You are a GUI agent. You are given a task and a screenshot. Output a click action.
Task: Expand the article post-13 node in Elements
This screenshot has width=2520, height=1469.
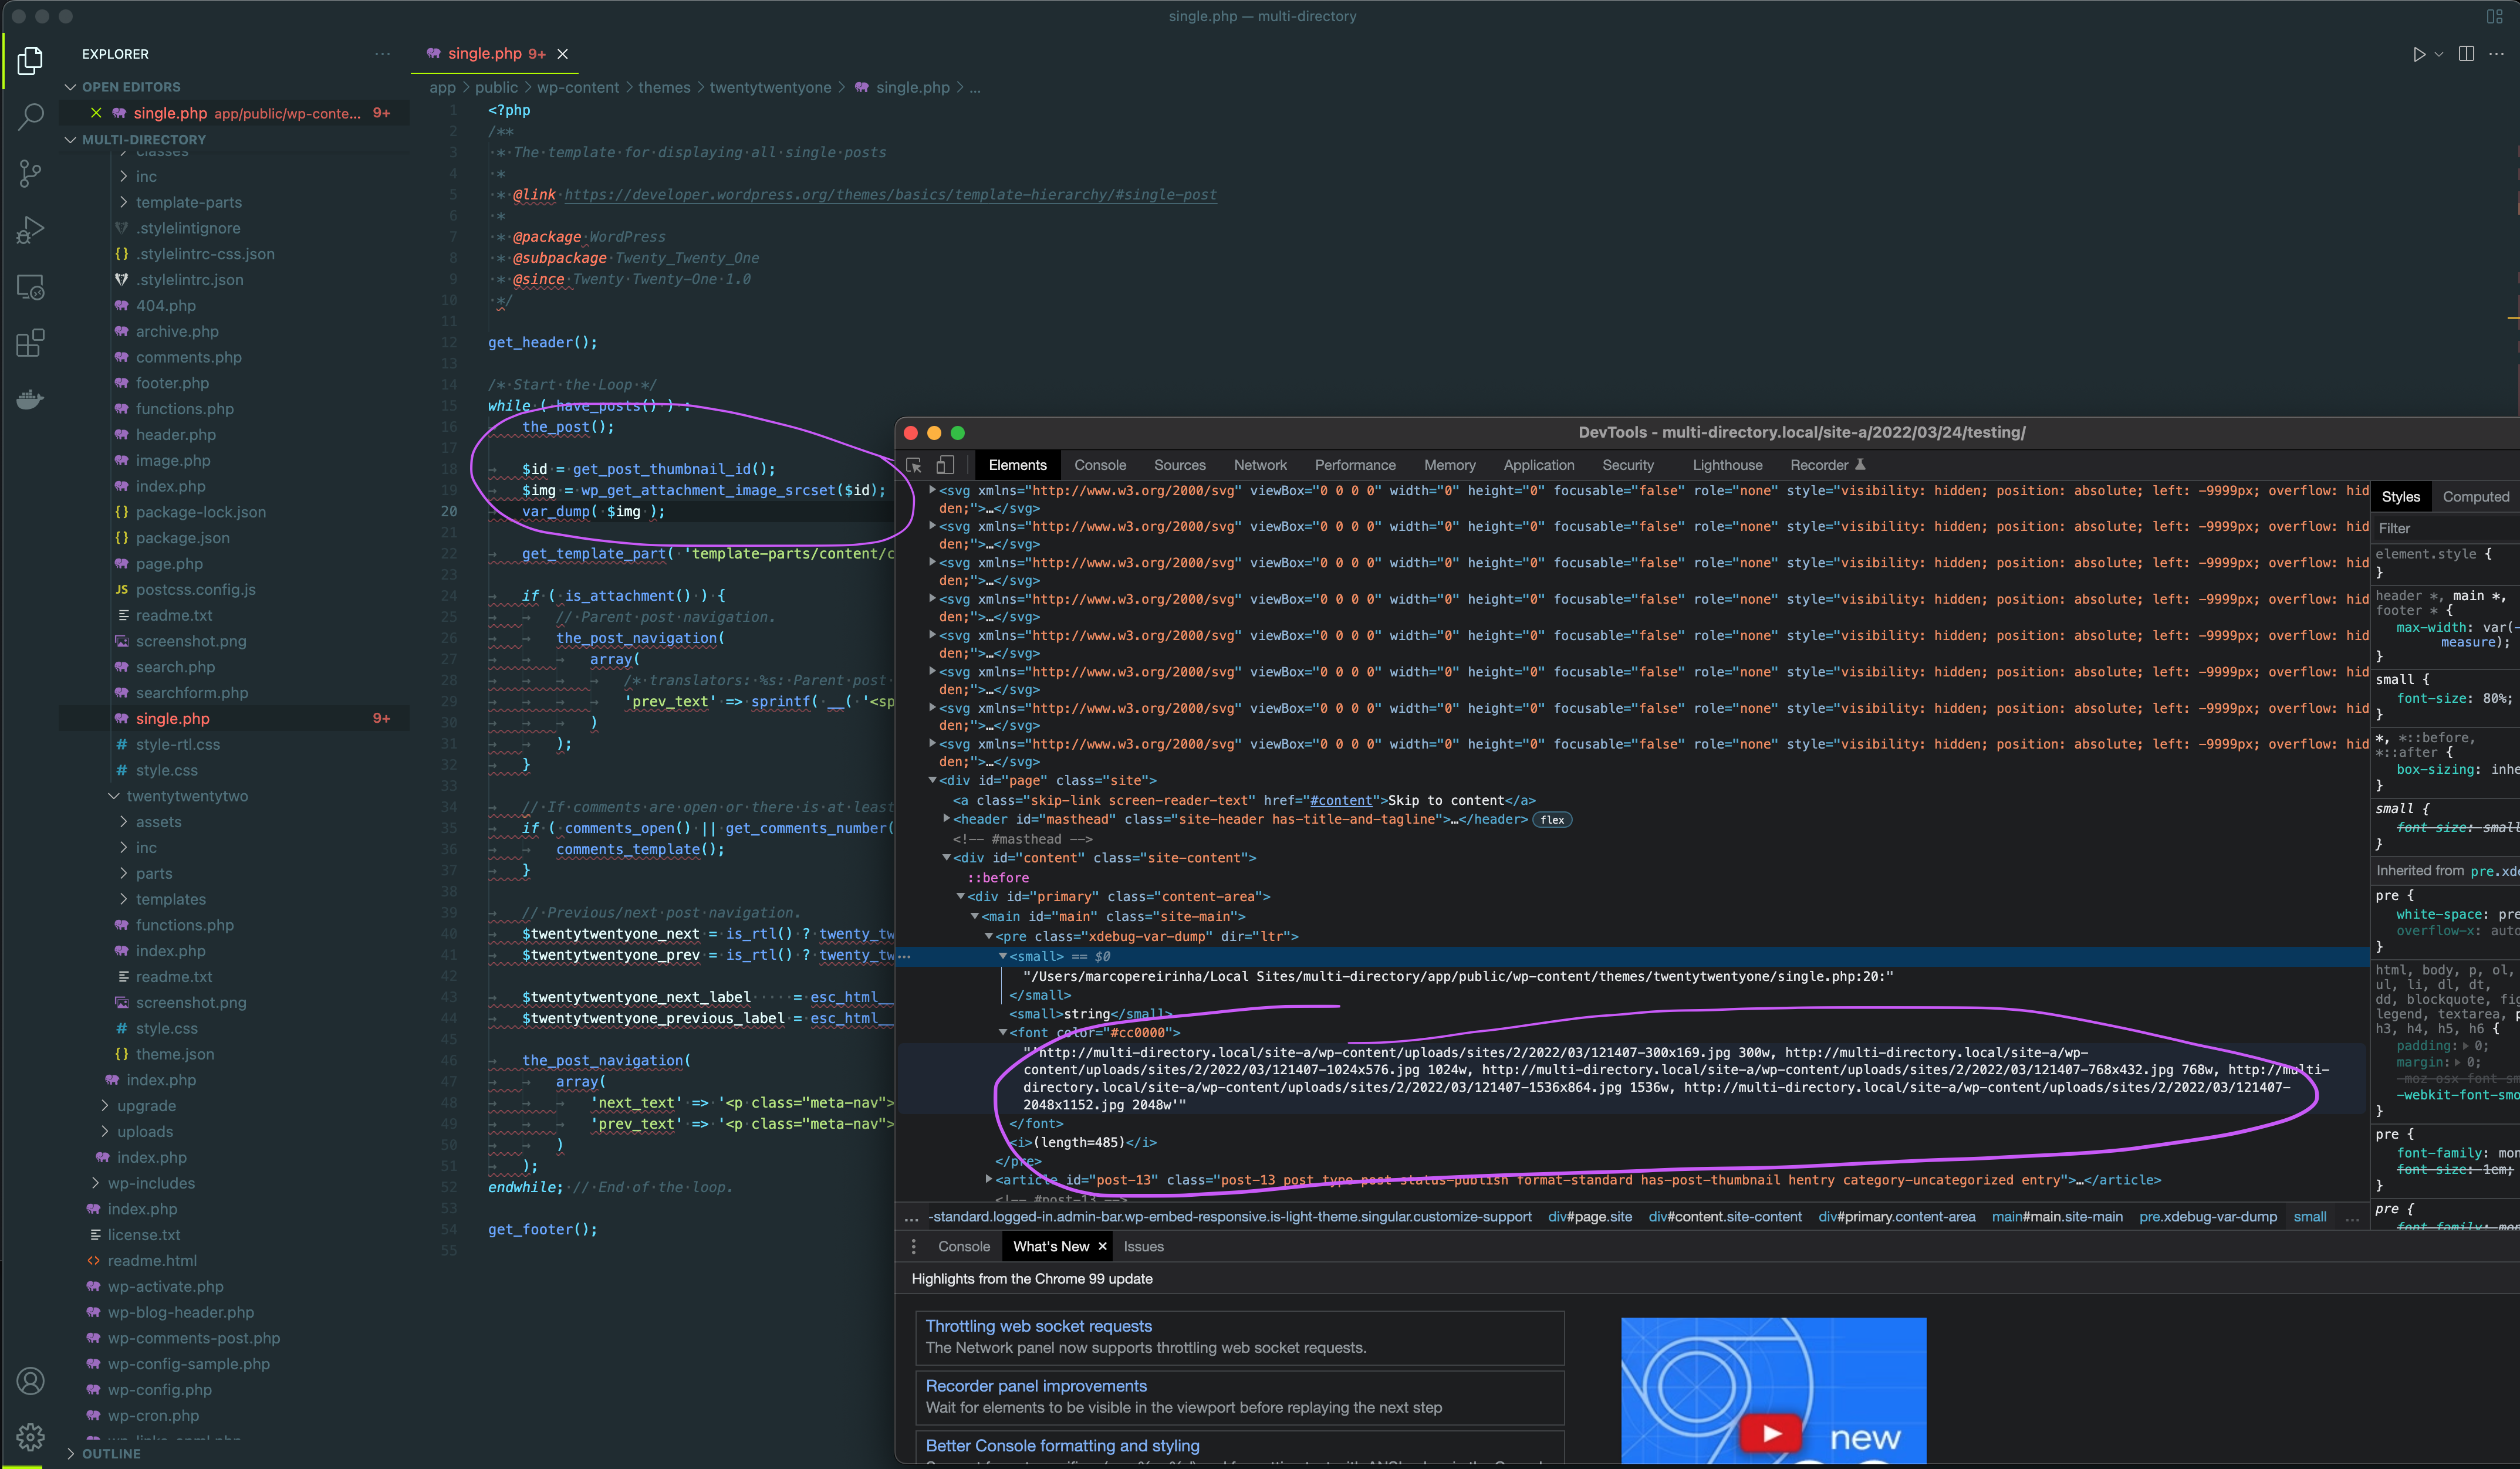[x=989, y=1179]
